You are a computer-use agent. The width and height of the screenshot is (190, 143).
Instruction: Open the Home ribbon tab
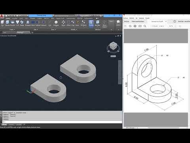click(8, 18)
